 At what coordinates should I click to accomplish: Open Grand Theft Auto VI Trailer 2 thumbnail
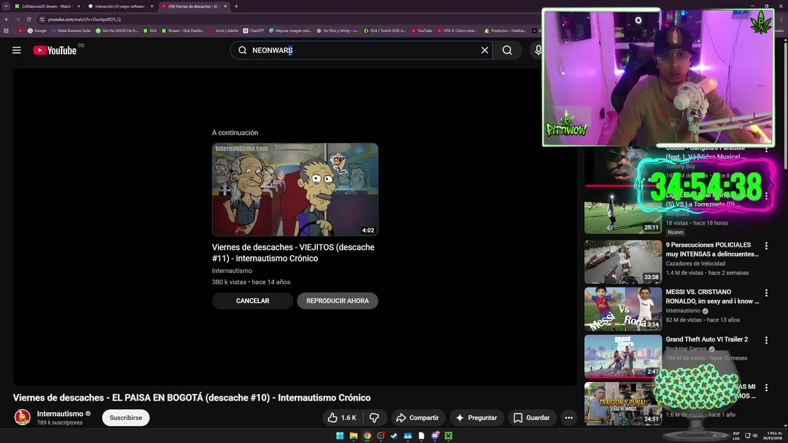click(x=623, y=356)
